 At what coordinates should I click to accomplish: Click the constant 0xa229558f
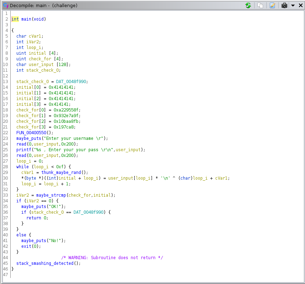coord(66,110)
